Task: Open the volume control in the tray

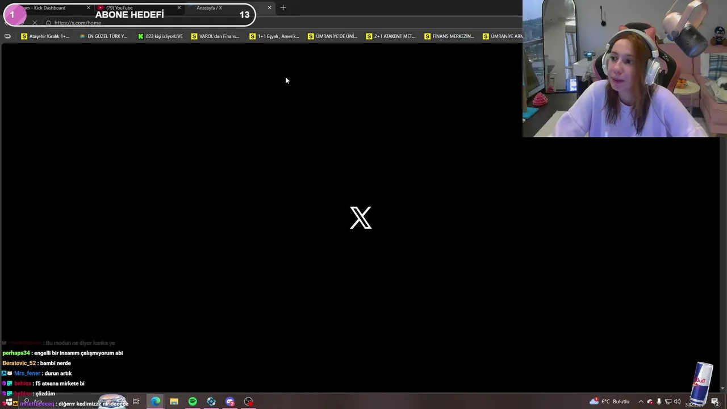Action: coord(677,402)
